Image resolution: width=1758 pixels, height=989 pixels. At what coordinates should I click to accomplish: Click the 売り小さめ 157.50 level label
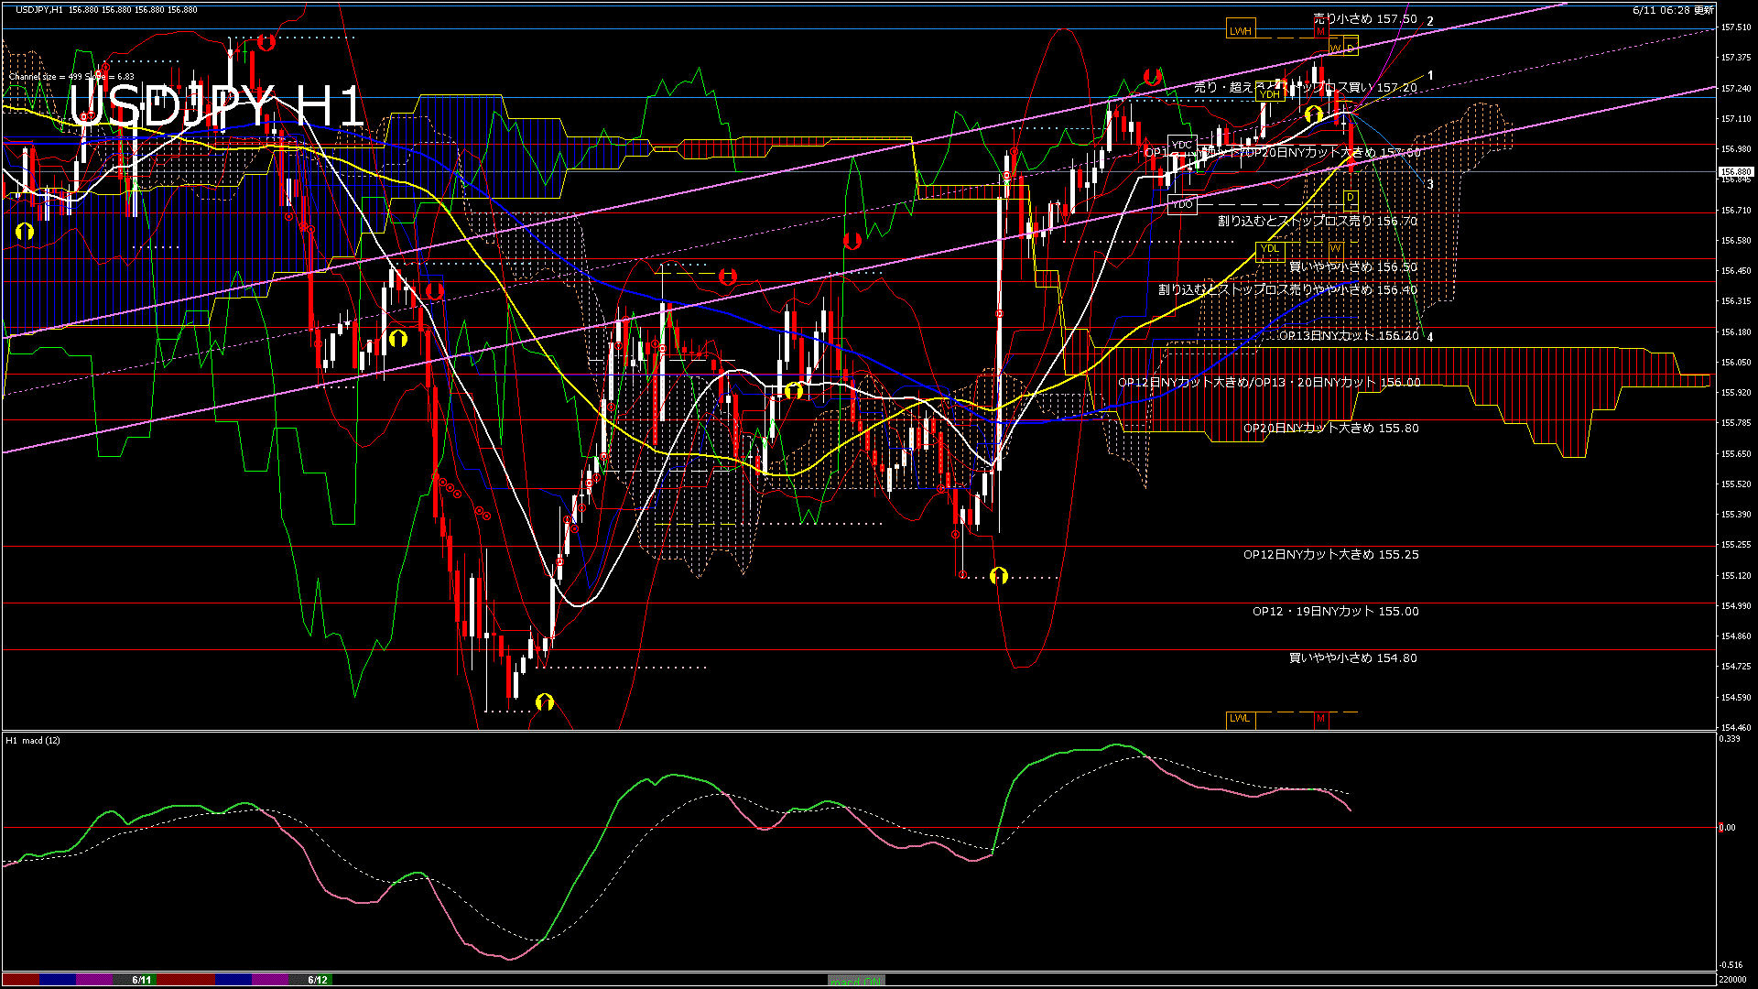point(1364,19)
